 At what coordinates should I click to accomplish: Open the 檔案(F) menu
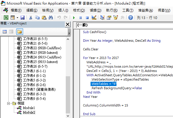click(16, 10)
